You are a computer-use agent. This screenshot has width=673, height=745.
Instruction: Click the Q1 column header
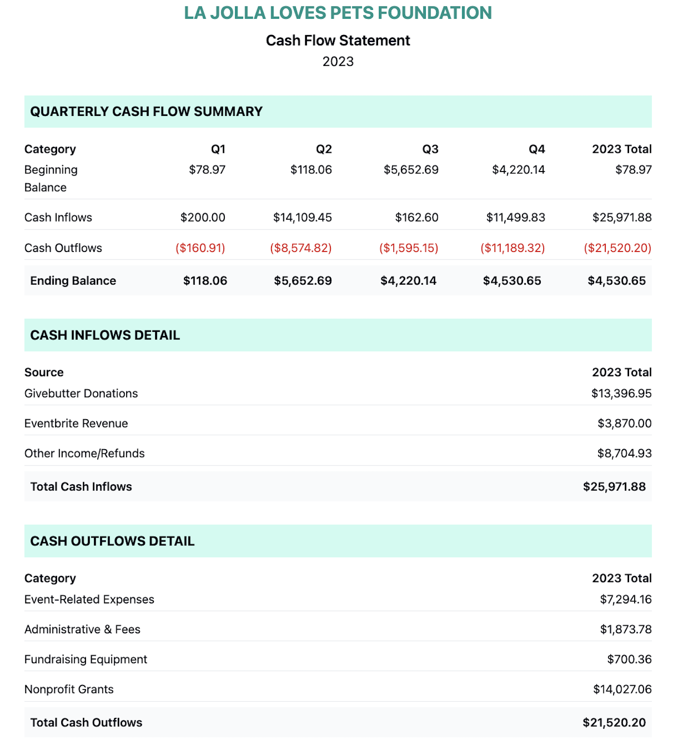point(218,149)
